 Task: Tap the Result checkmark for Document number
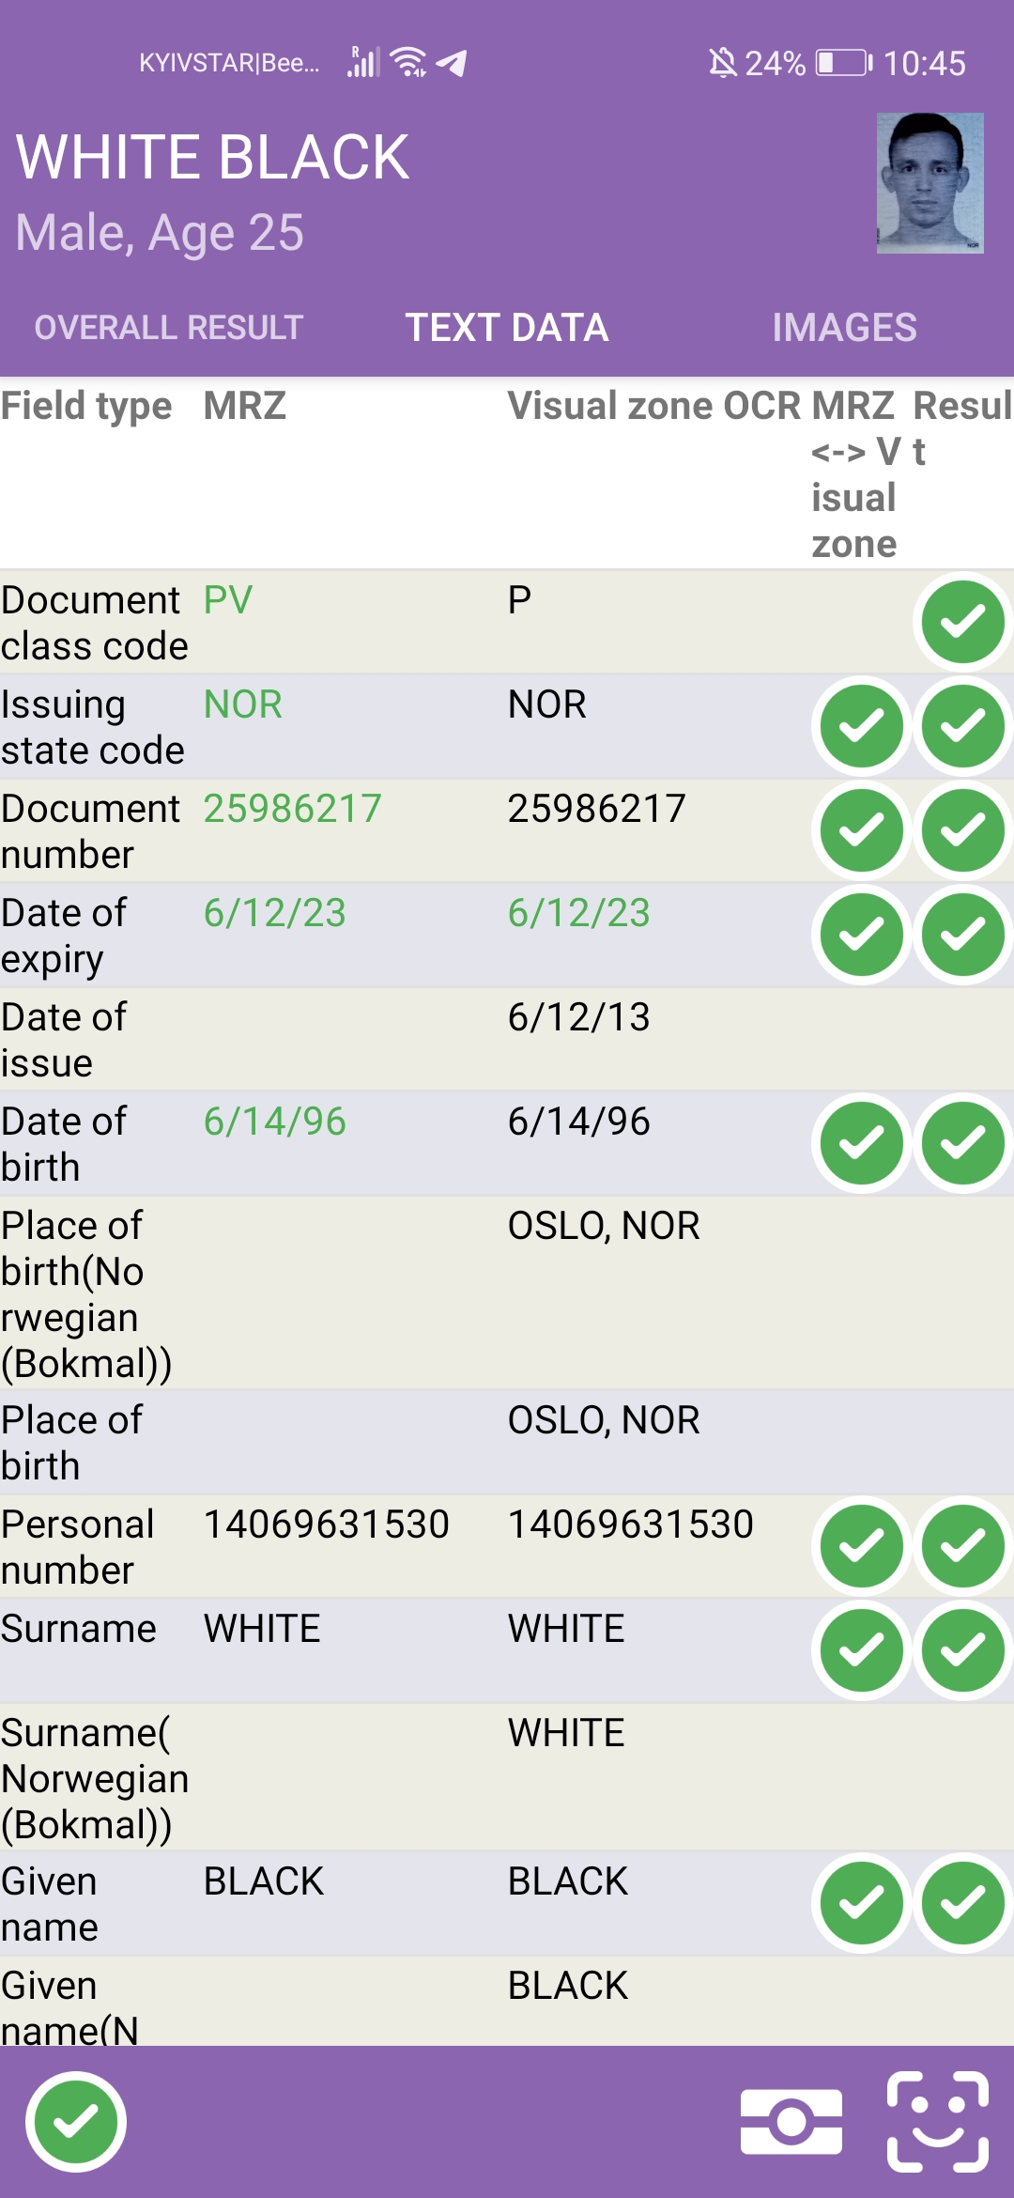(x=962, y=830)
